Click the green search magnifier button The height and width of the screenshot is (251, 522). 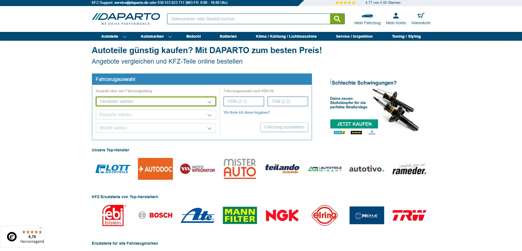pyautogui.click(x=337, y=19)
